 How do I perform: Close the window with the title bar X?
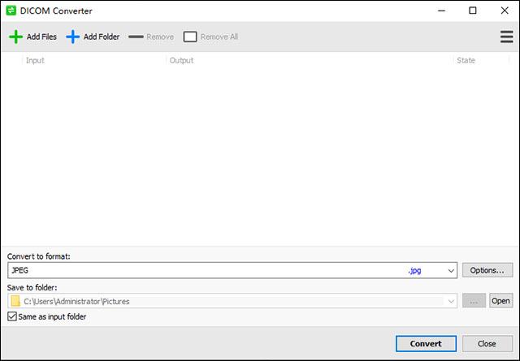click(505, 11)
